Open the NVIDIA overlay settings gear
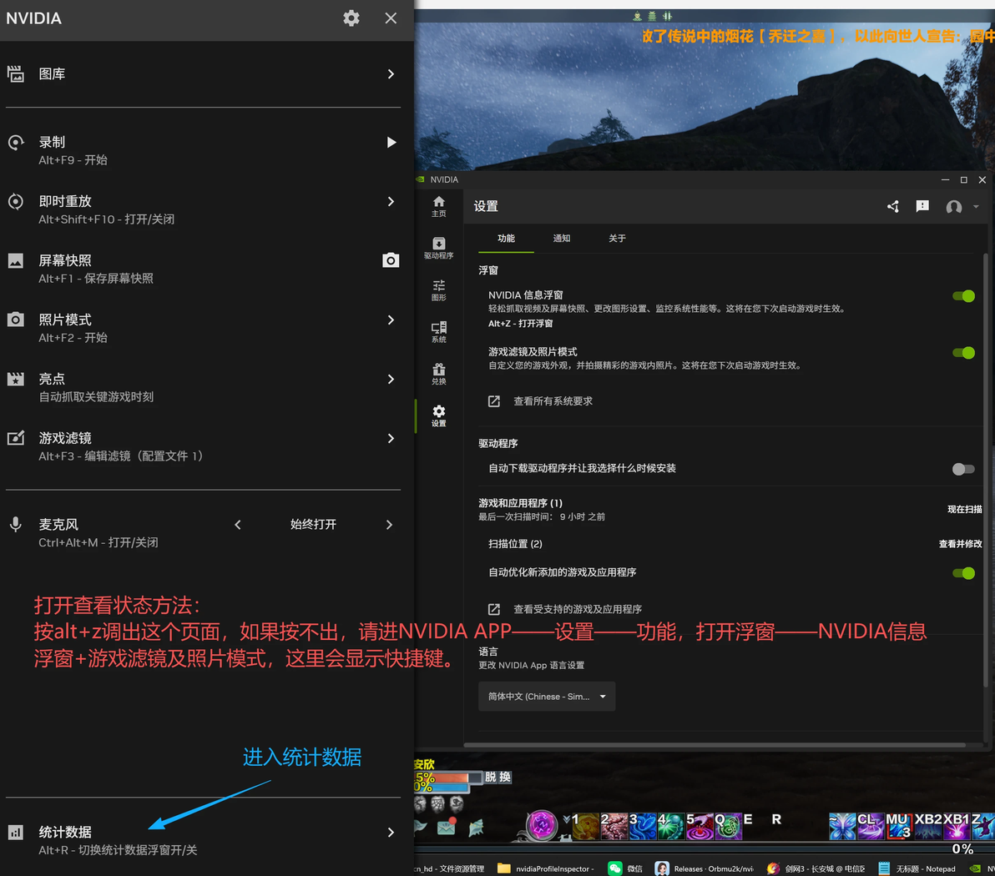The width and height of the screenshot is (995, 876). 351,18
